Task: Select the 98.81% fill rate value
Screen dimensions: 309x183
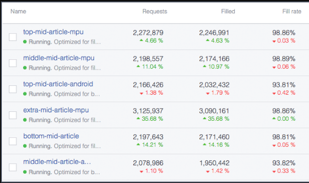Action: [284, 137]
